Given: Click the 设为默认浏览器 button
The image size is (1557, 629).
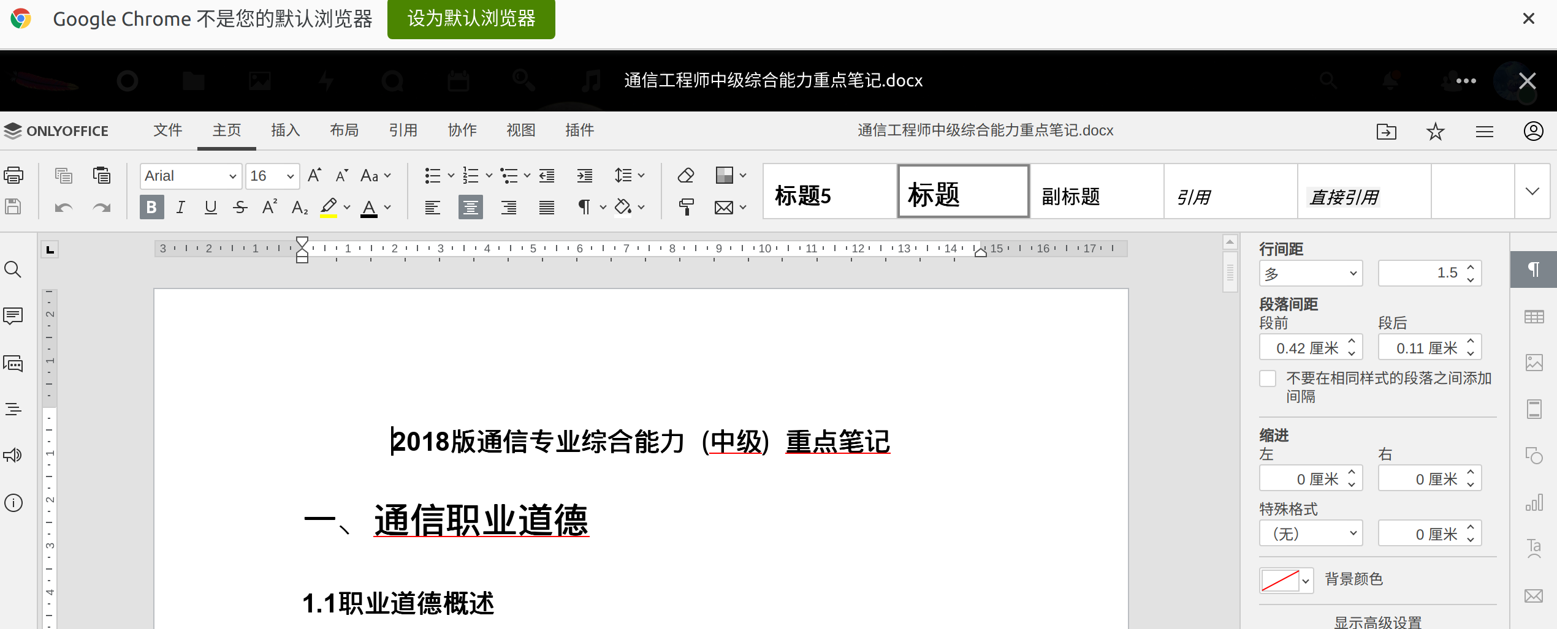Looking at the screenshot, I should coord(471,19).
